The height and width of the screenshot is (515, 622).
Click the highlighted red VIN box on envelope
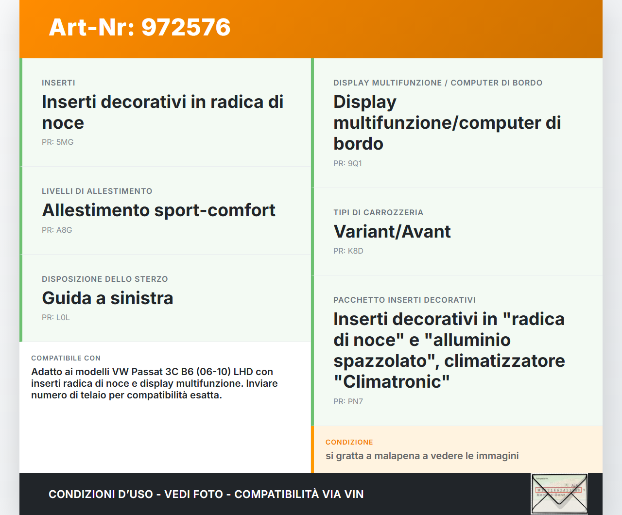(x=558, y=490)
